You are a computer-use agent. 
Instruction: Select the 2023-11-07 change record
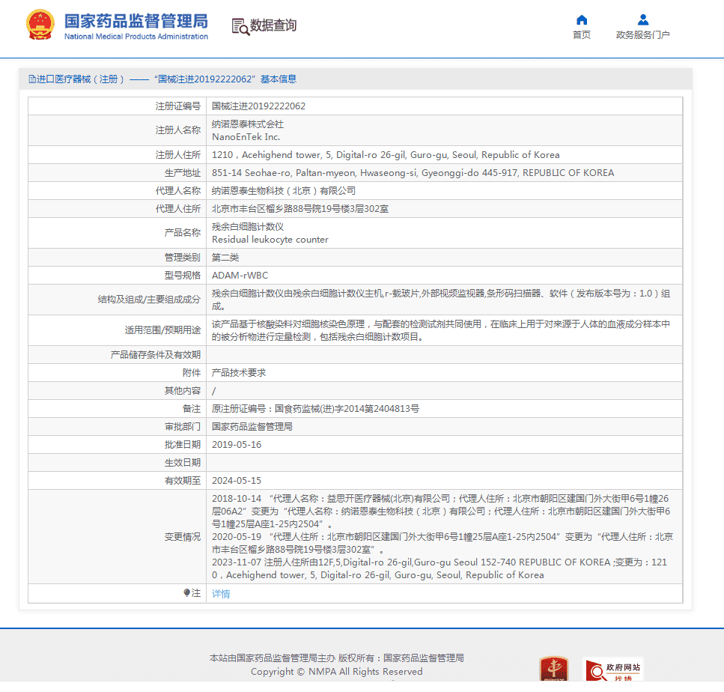pos(439,568)
